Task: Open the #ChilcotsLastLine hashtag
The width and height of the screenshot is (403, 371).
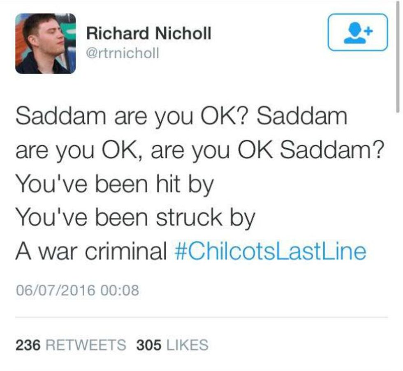Action: [x=271, y=251]
